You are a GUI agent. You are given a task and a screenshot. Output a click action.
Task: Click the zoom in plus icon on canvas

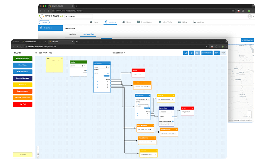click(x=38, y=148)
